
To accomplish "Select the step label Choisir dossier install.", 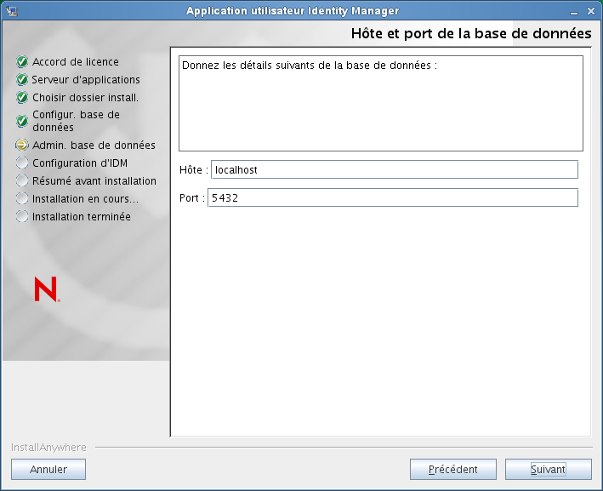I will (x=85, y=98).
